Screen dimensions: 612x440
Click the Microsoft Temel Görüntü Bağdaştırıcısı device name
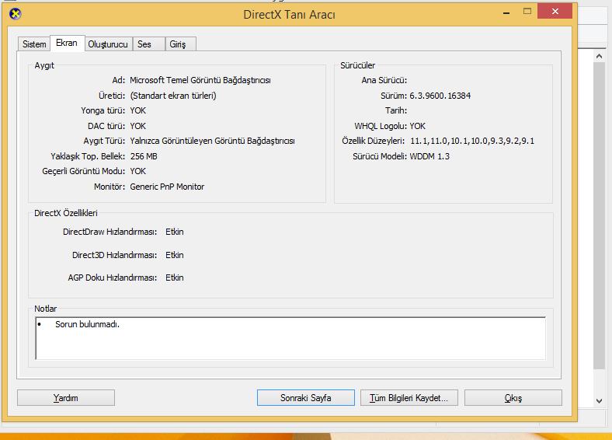[200, 80]
